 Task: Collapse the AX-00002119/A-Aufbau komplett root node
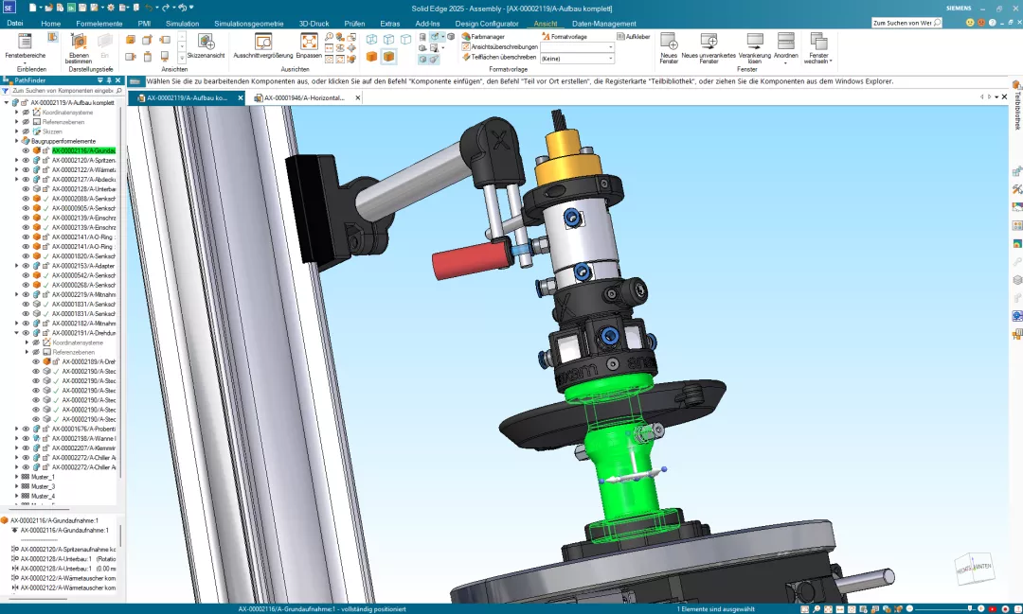[7, 102]
